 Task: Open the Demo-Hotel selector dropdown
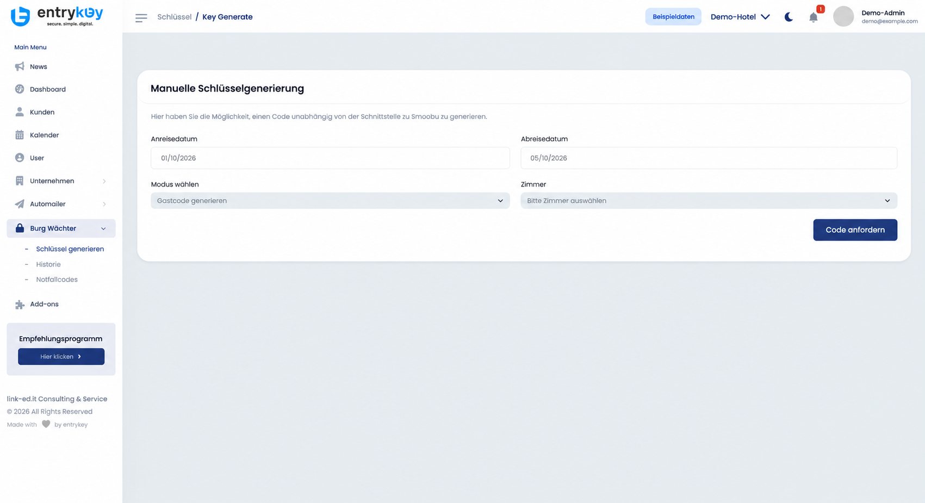pyautogui.click(x=740, y=17)
